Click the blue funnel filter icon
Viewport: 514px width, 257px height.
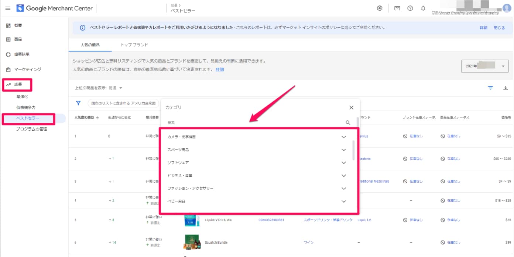(78, 103)
